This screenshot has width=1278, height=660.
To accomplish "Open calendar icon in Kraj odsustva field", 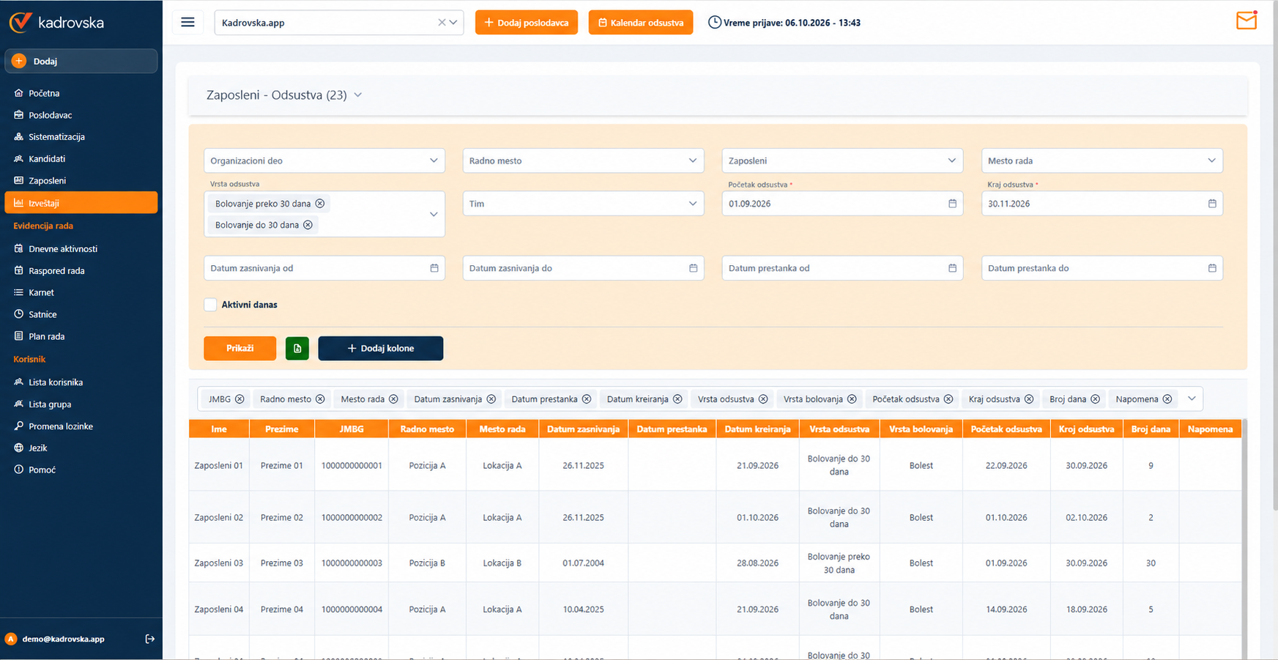I will tap(1212, 204).
